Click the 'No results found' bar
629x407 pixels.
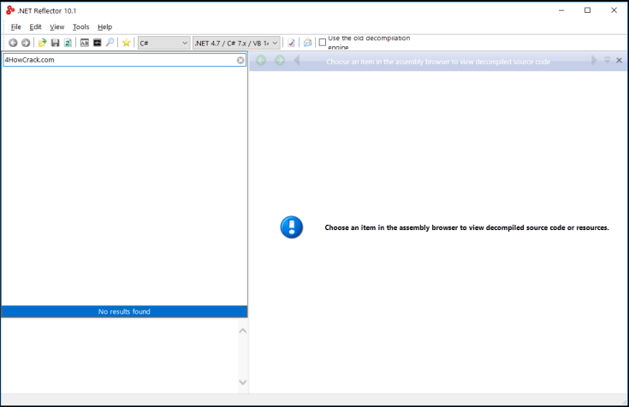coord(124,311)
